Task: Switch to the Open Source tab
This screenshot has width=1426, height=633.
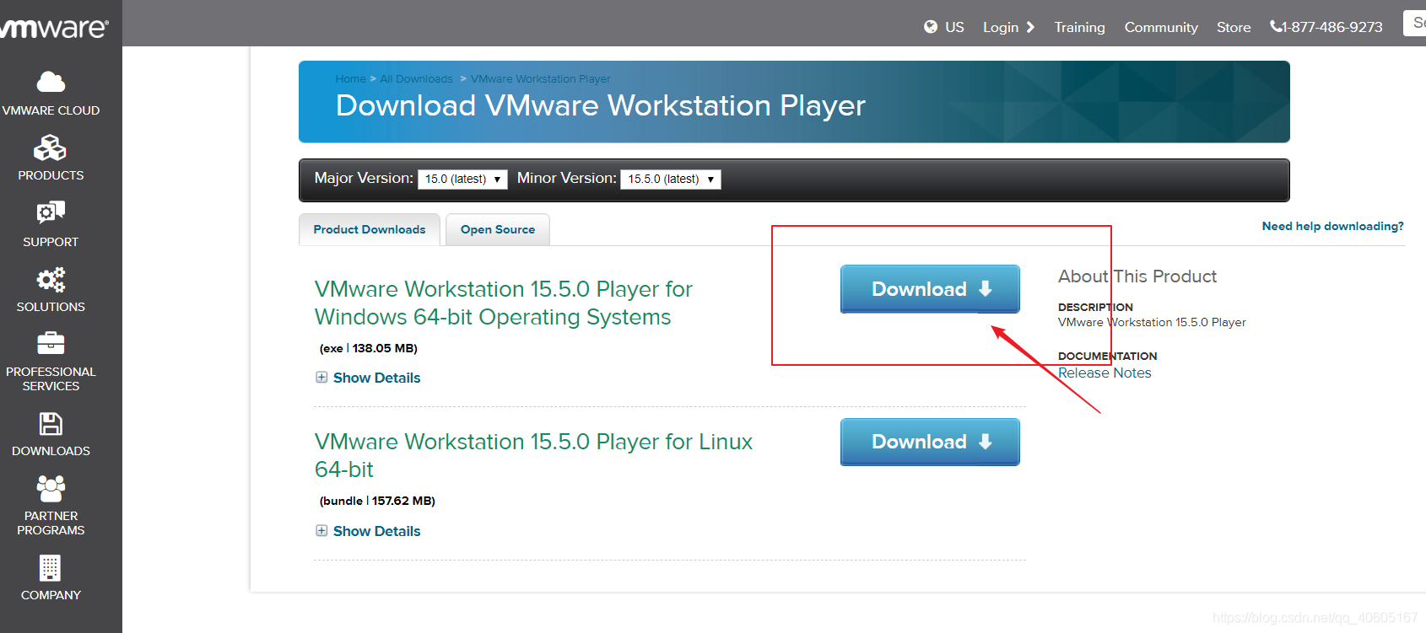Action: point(498,229)
